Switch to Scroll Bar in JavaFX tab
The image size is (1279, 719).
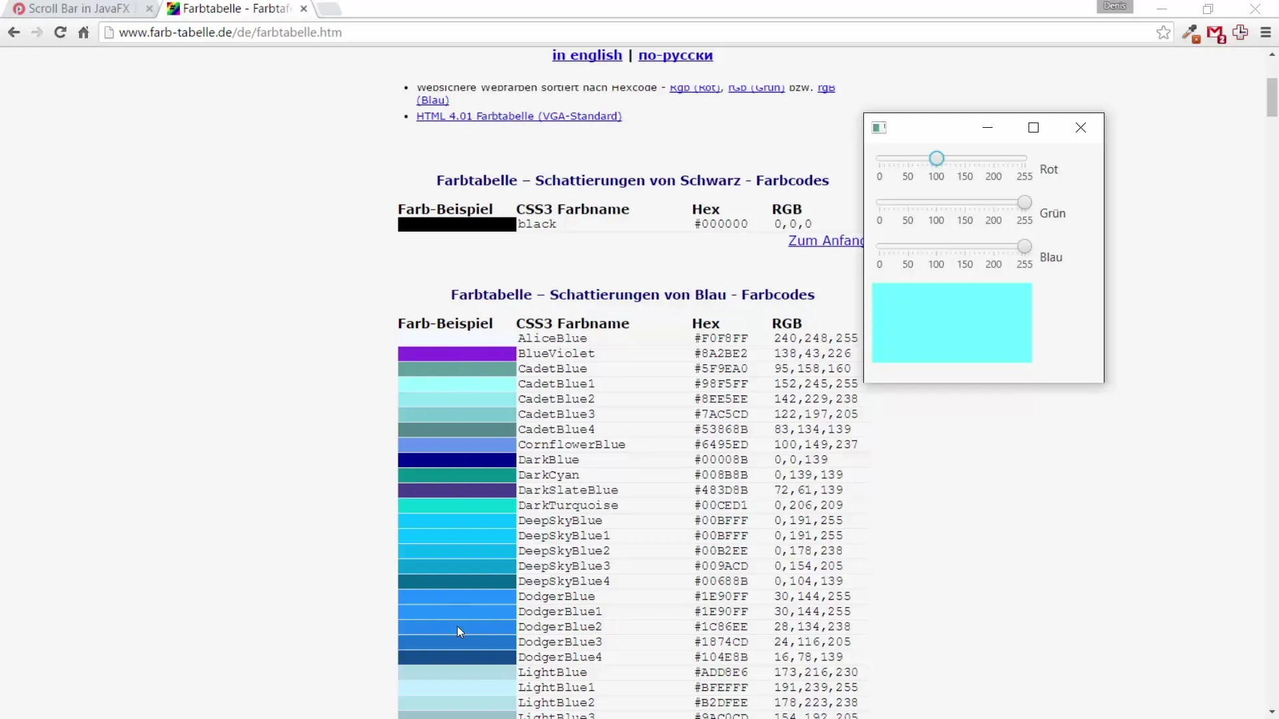coord(79,9)
